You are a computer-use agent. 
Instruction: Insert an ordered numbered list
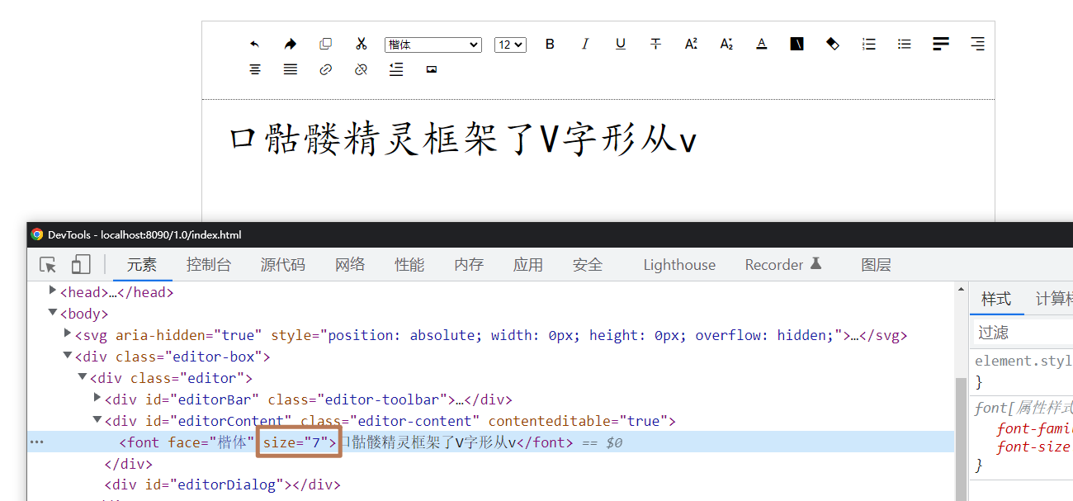(868, 44)
